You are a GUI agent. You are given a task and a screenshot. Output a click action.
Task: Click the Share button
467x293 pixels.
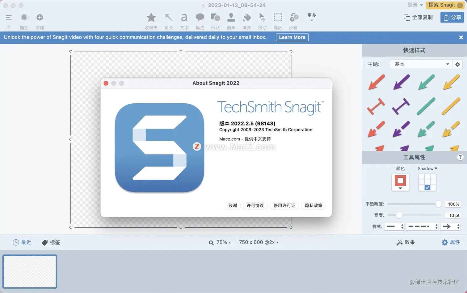452,18
